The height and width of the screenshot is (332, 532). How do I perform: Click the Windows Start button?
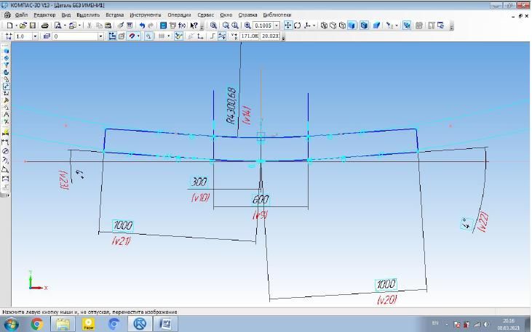[12, 323]
